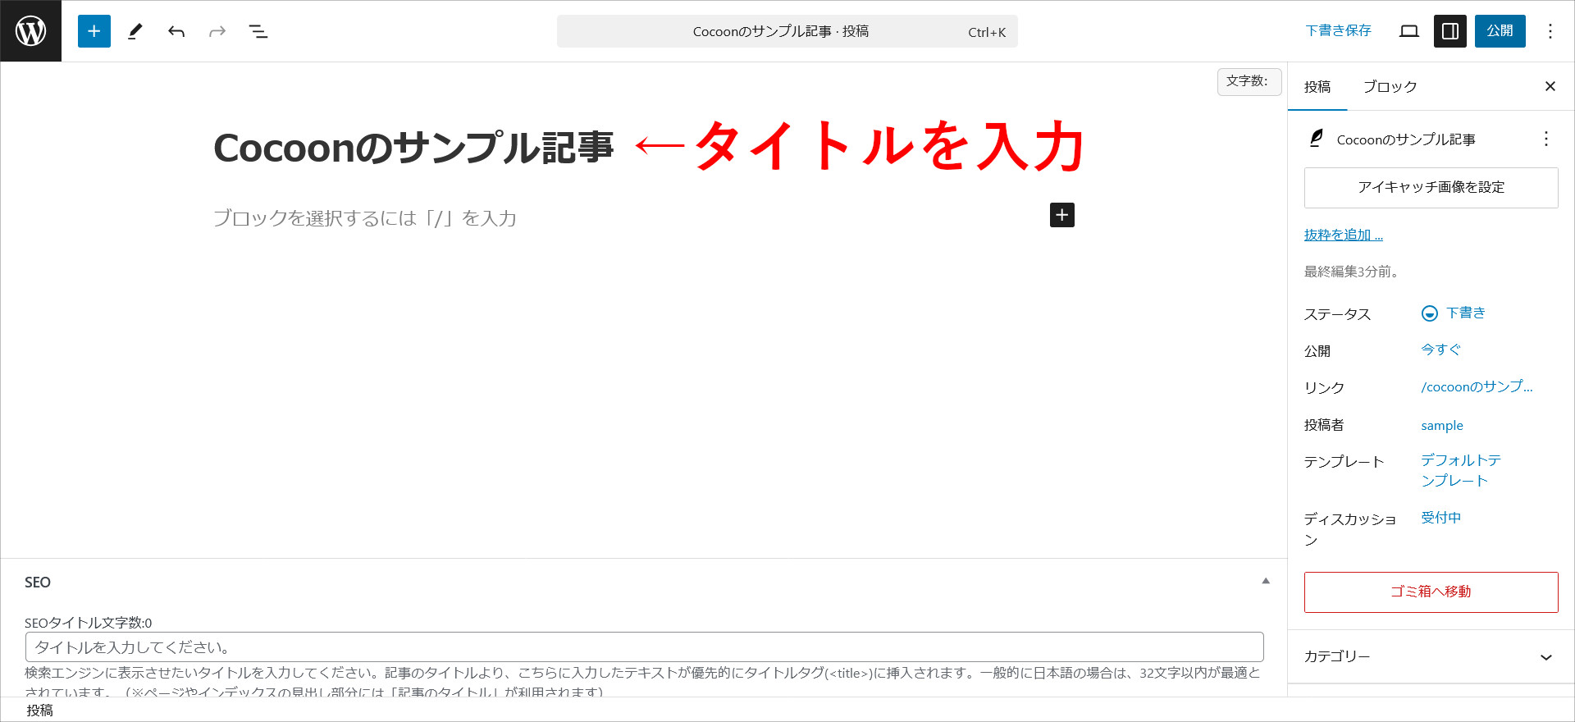
Task: Undo the last edit
Action: (x=176, y=31)
